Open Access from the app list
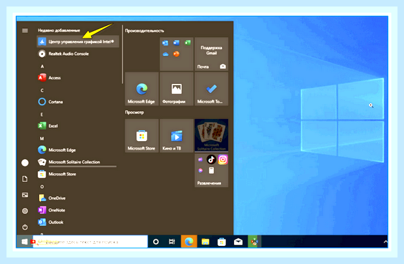 point(78,77)
